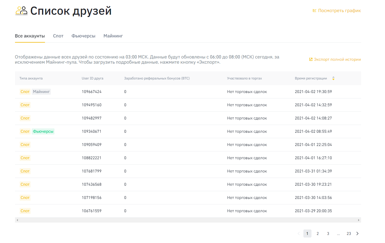Go to page 1 in pagination
Screen dimensions: 385x243
click(307, 233)
